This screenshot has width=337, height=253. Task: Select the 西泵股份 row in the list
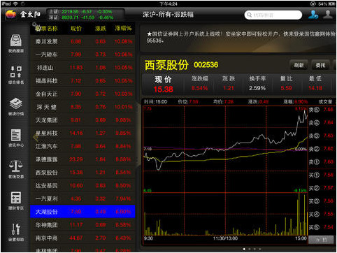tap(83, 173)
